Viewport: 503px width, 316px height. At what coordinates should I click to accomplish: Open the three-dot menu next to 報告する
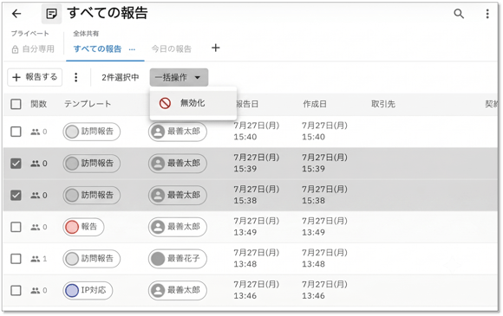pos(75,77)
